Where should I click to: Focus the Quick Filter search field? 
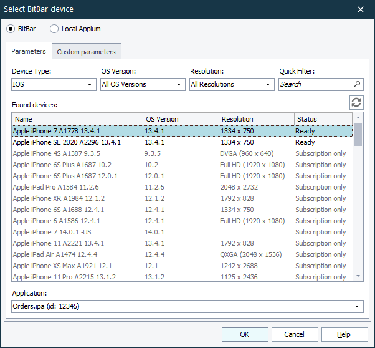315,84
